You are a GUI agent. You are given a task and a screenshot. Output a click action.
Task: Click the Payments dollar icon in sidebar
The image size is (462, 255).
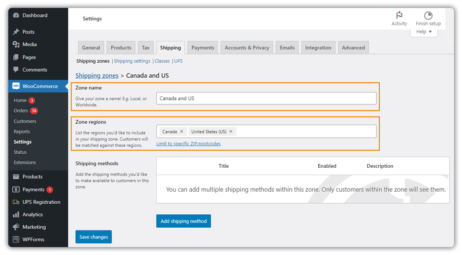point(16,189)
